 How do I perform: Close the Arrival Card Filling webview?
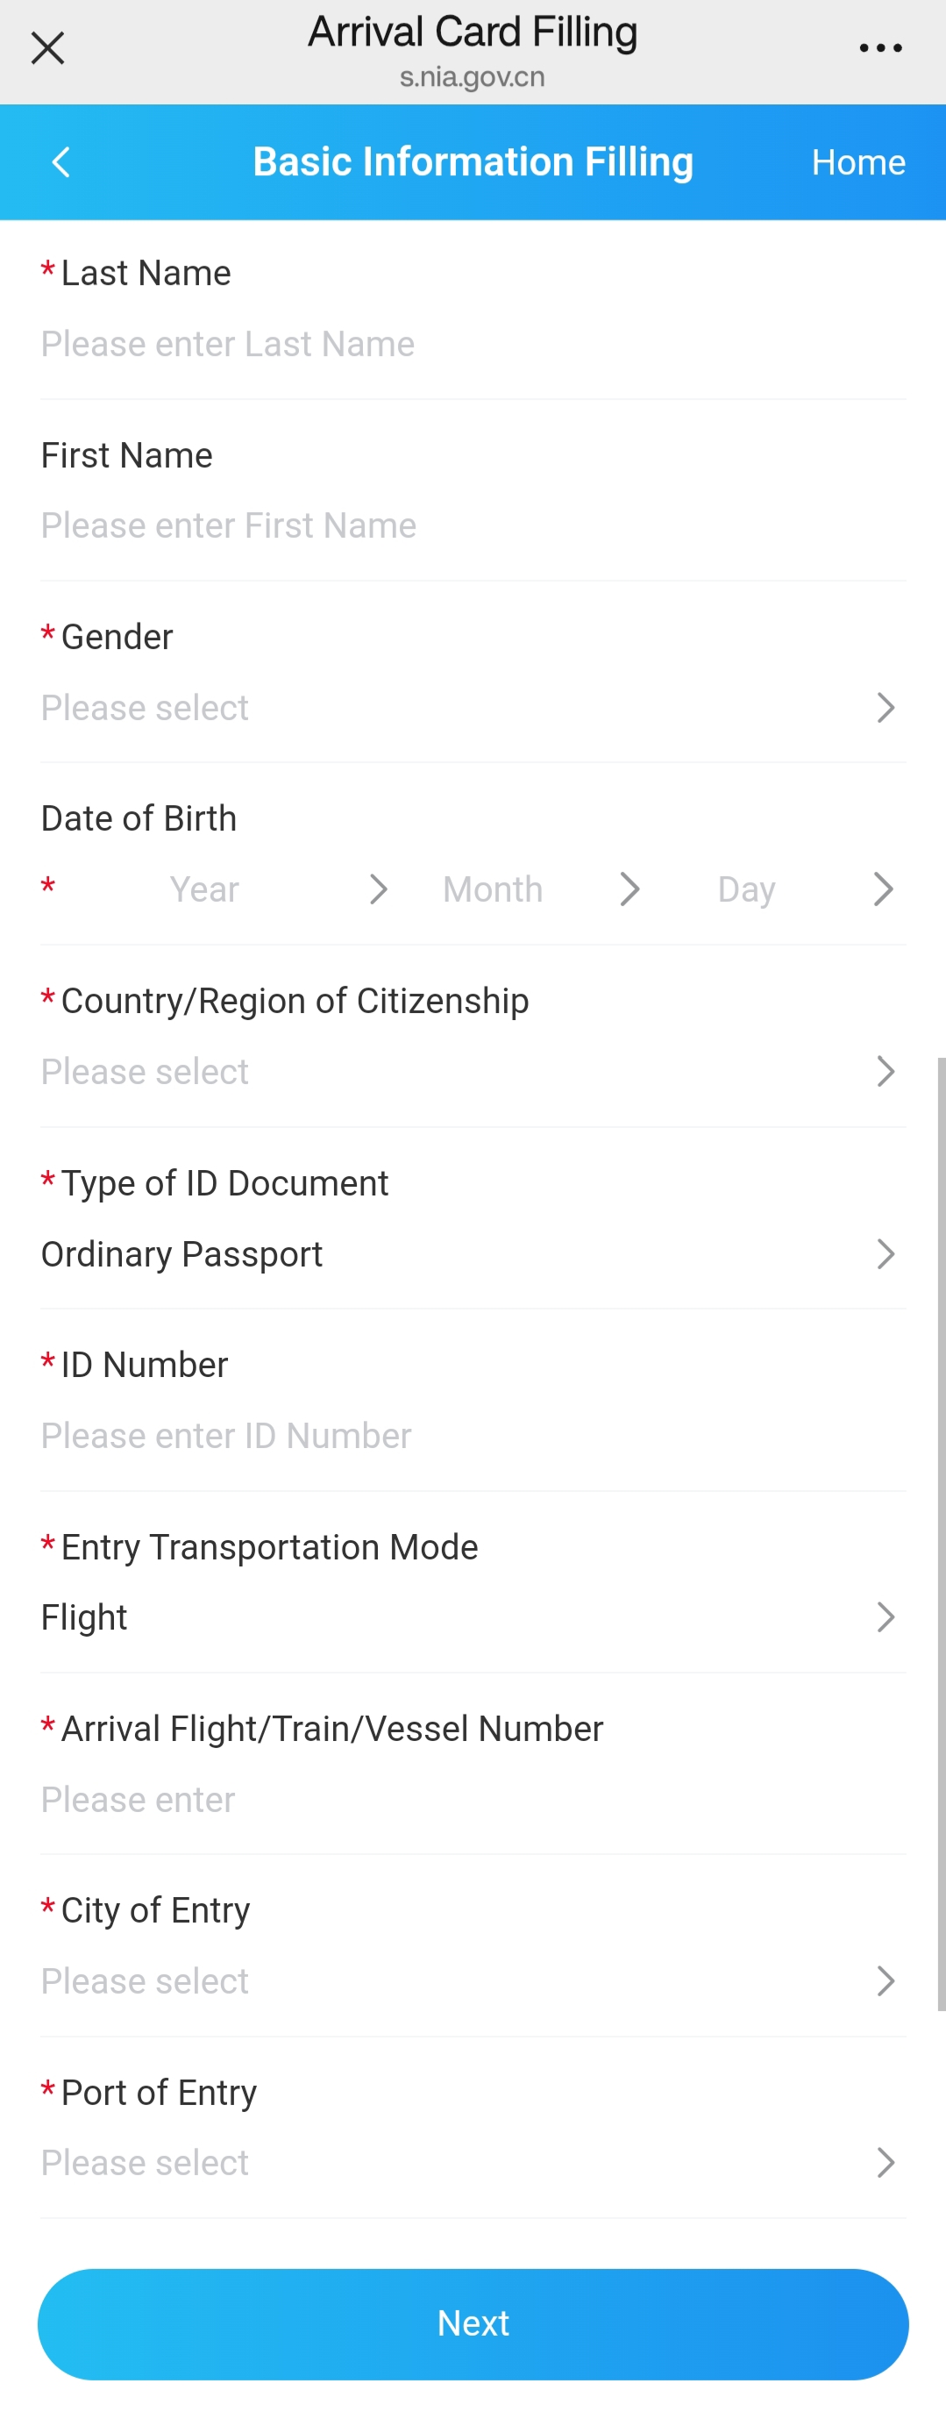point(47,48)
